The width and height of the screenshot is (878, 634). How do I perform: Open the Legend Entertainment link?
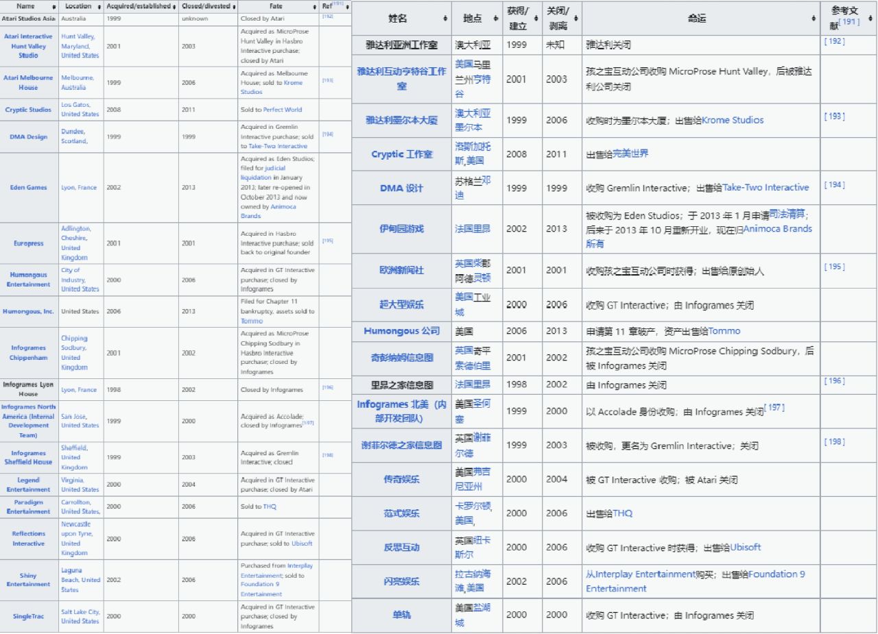[x=28, y=485]
